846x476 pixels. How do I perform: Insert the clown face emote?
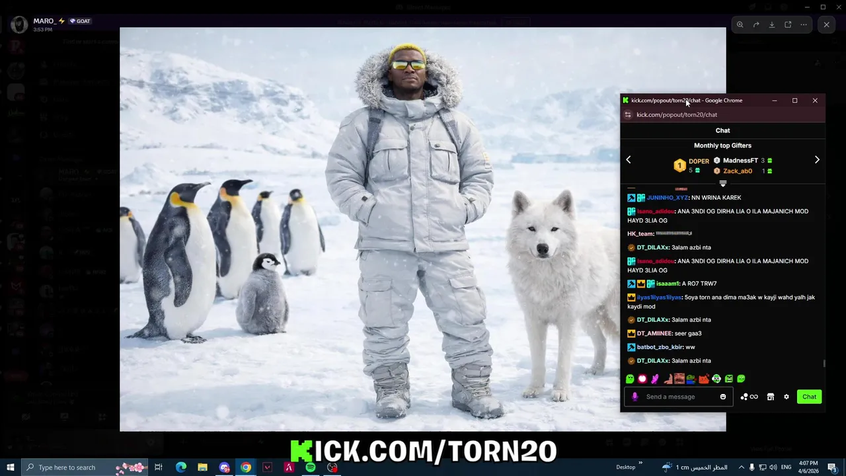coord(716,379)
